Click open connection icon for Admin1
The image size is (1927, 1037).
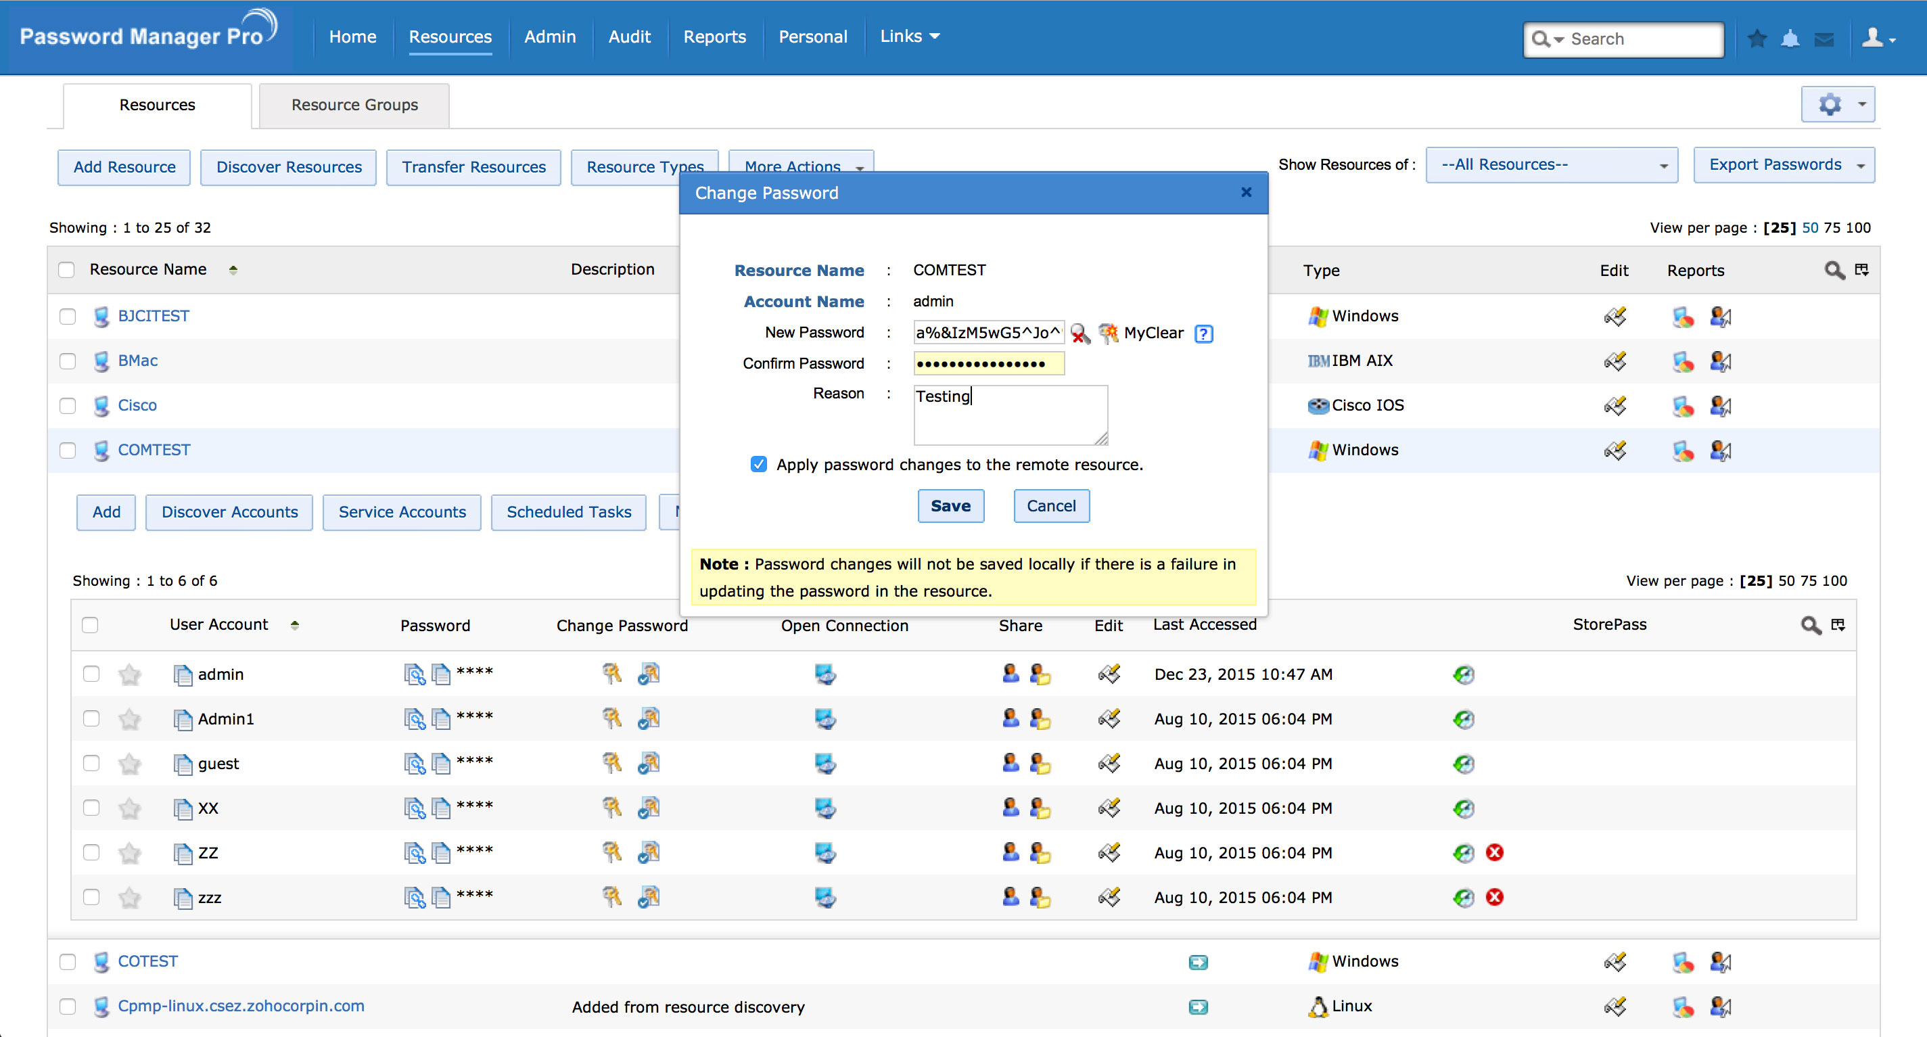(x=825, y=719)
